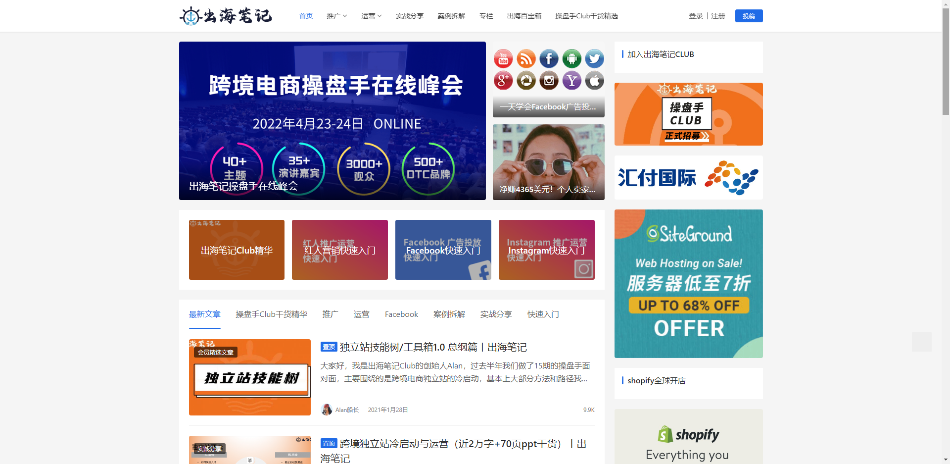The width and height of the screenshot is (950, 464).
Task: Click the 登录 link
Action: pos(696,16)
